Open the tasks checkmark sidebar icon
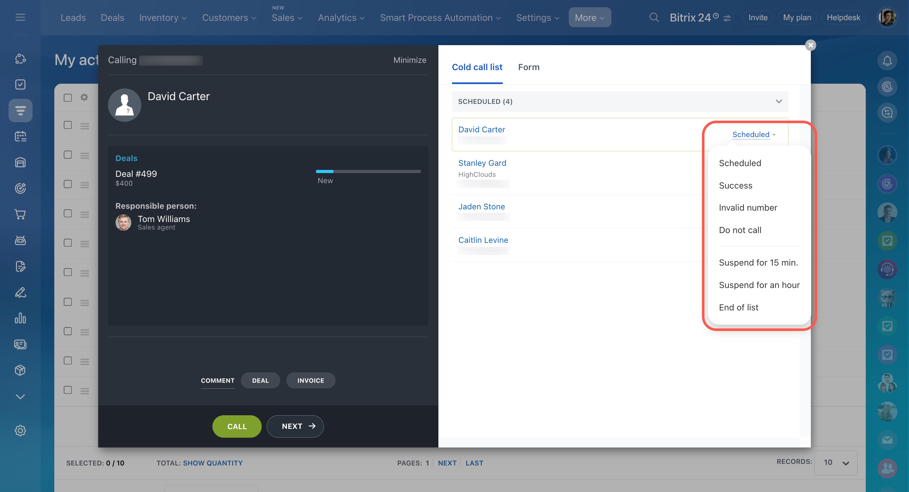The image size is (909, 492). coord(20,84)
